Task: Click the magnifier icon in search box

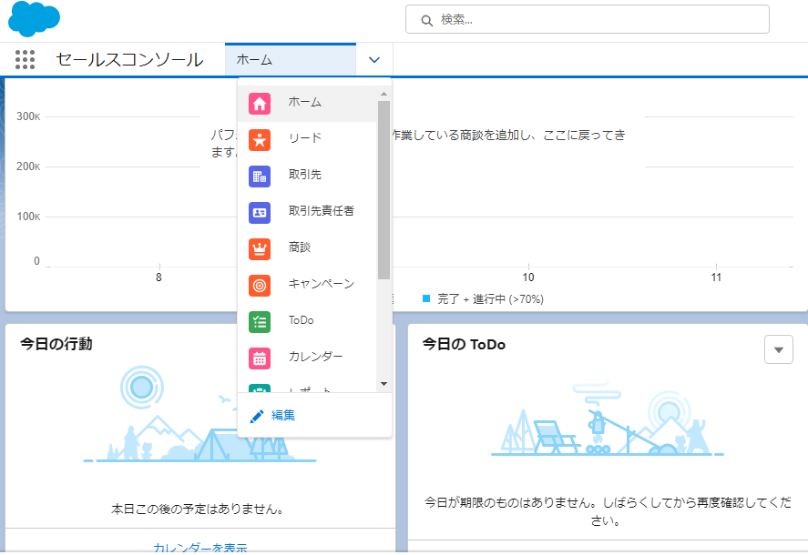Action: 426,21
